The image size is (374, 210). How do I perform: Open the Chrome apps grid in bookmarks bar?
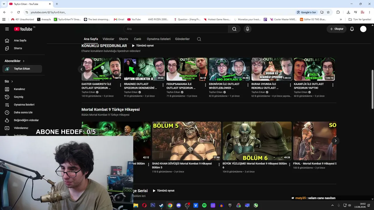click(4, 20)
